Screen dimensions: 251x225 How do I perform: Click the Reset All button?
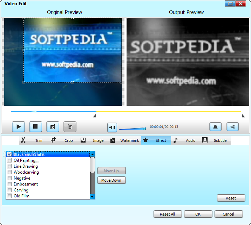[168, 214]
